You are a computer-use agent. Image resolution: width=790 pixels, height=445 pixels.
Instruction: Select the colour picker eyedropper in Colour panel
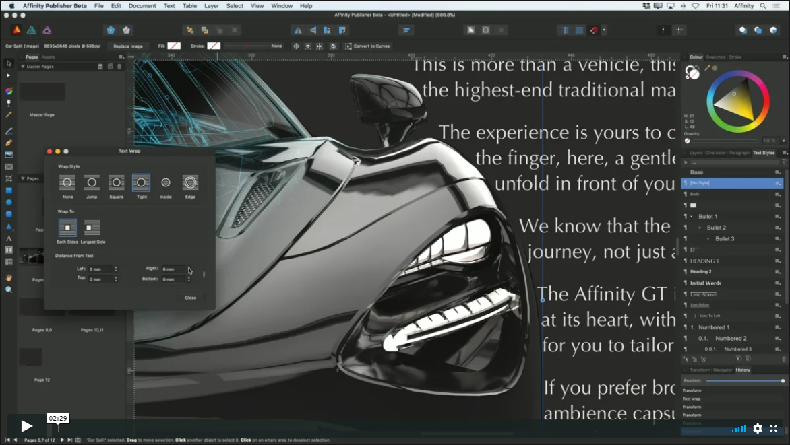[707, 68]
